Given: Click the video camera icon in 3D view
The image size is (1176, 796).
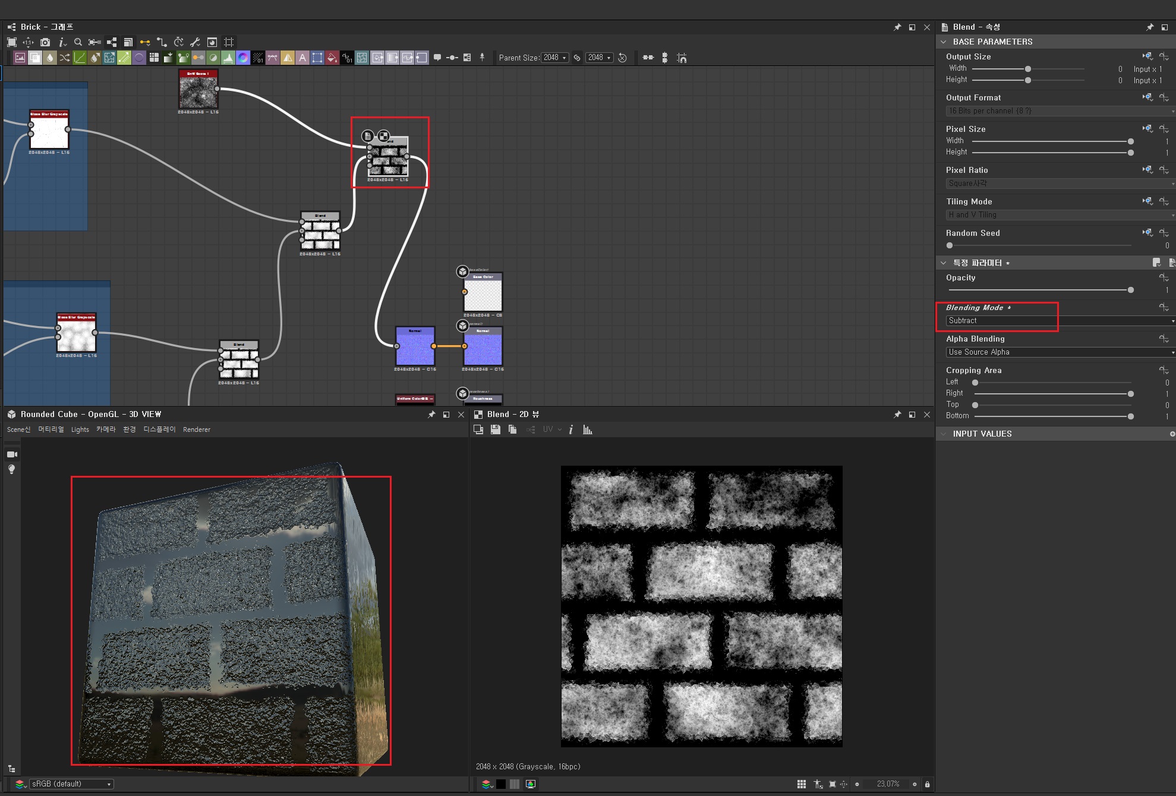Looking at the screenshot, I should pyautogui.click(x=12, y=454).
